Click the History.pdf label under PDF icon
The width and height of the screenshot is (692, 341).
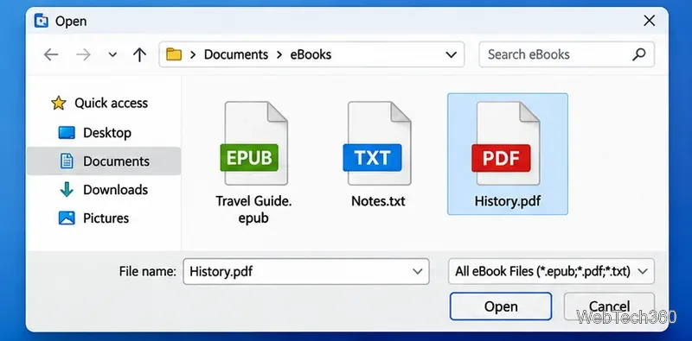(x=508, y=201)
